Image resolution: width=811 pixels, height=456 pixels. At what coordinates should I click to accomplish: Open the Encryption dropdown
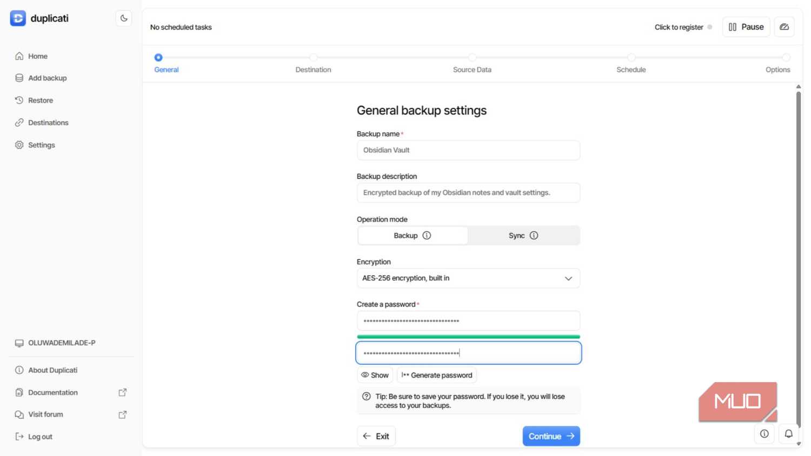pyautogui.click(x=468, y=278)
